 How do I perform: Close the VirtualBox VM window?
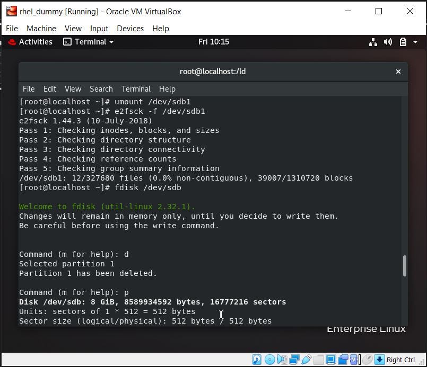pos(410,11)
